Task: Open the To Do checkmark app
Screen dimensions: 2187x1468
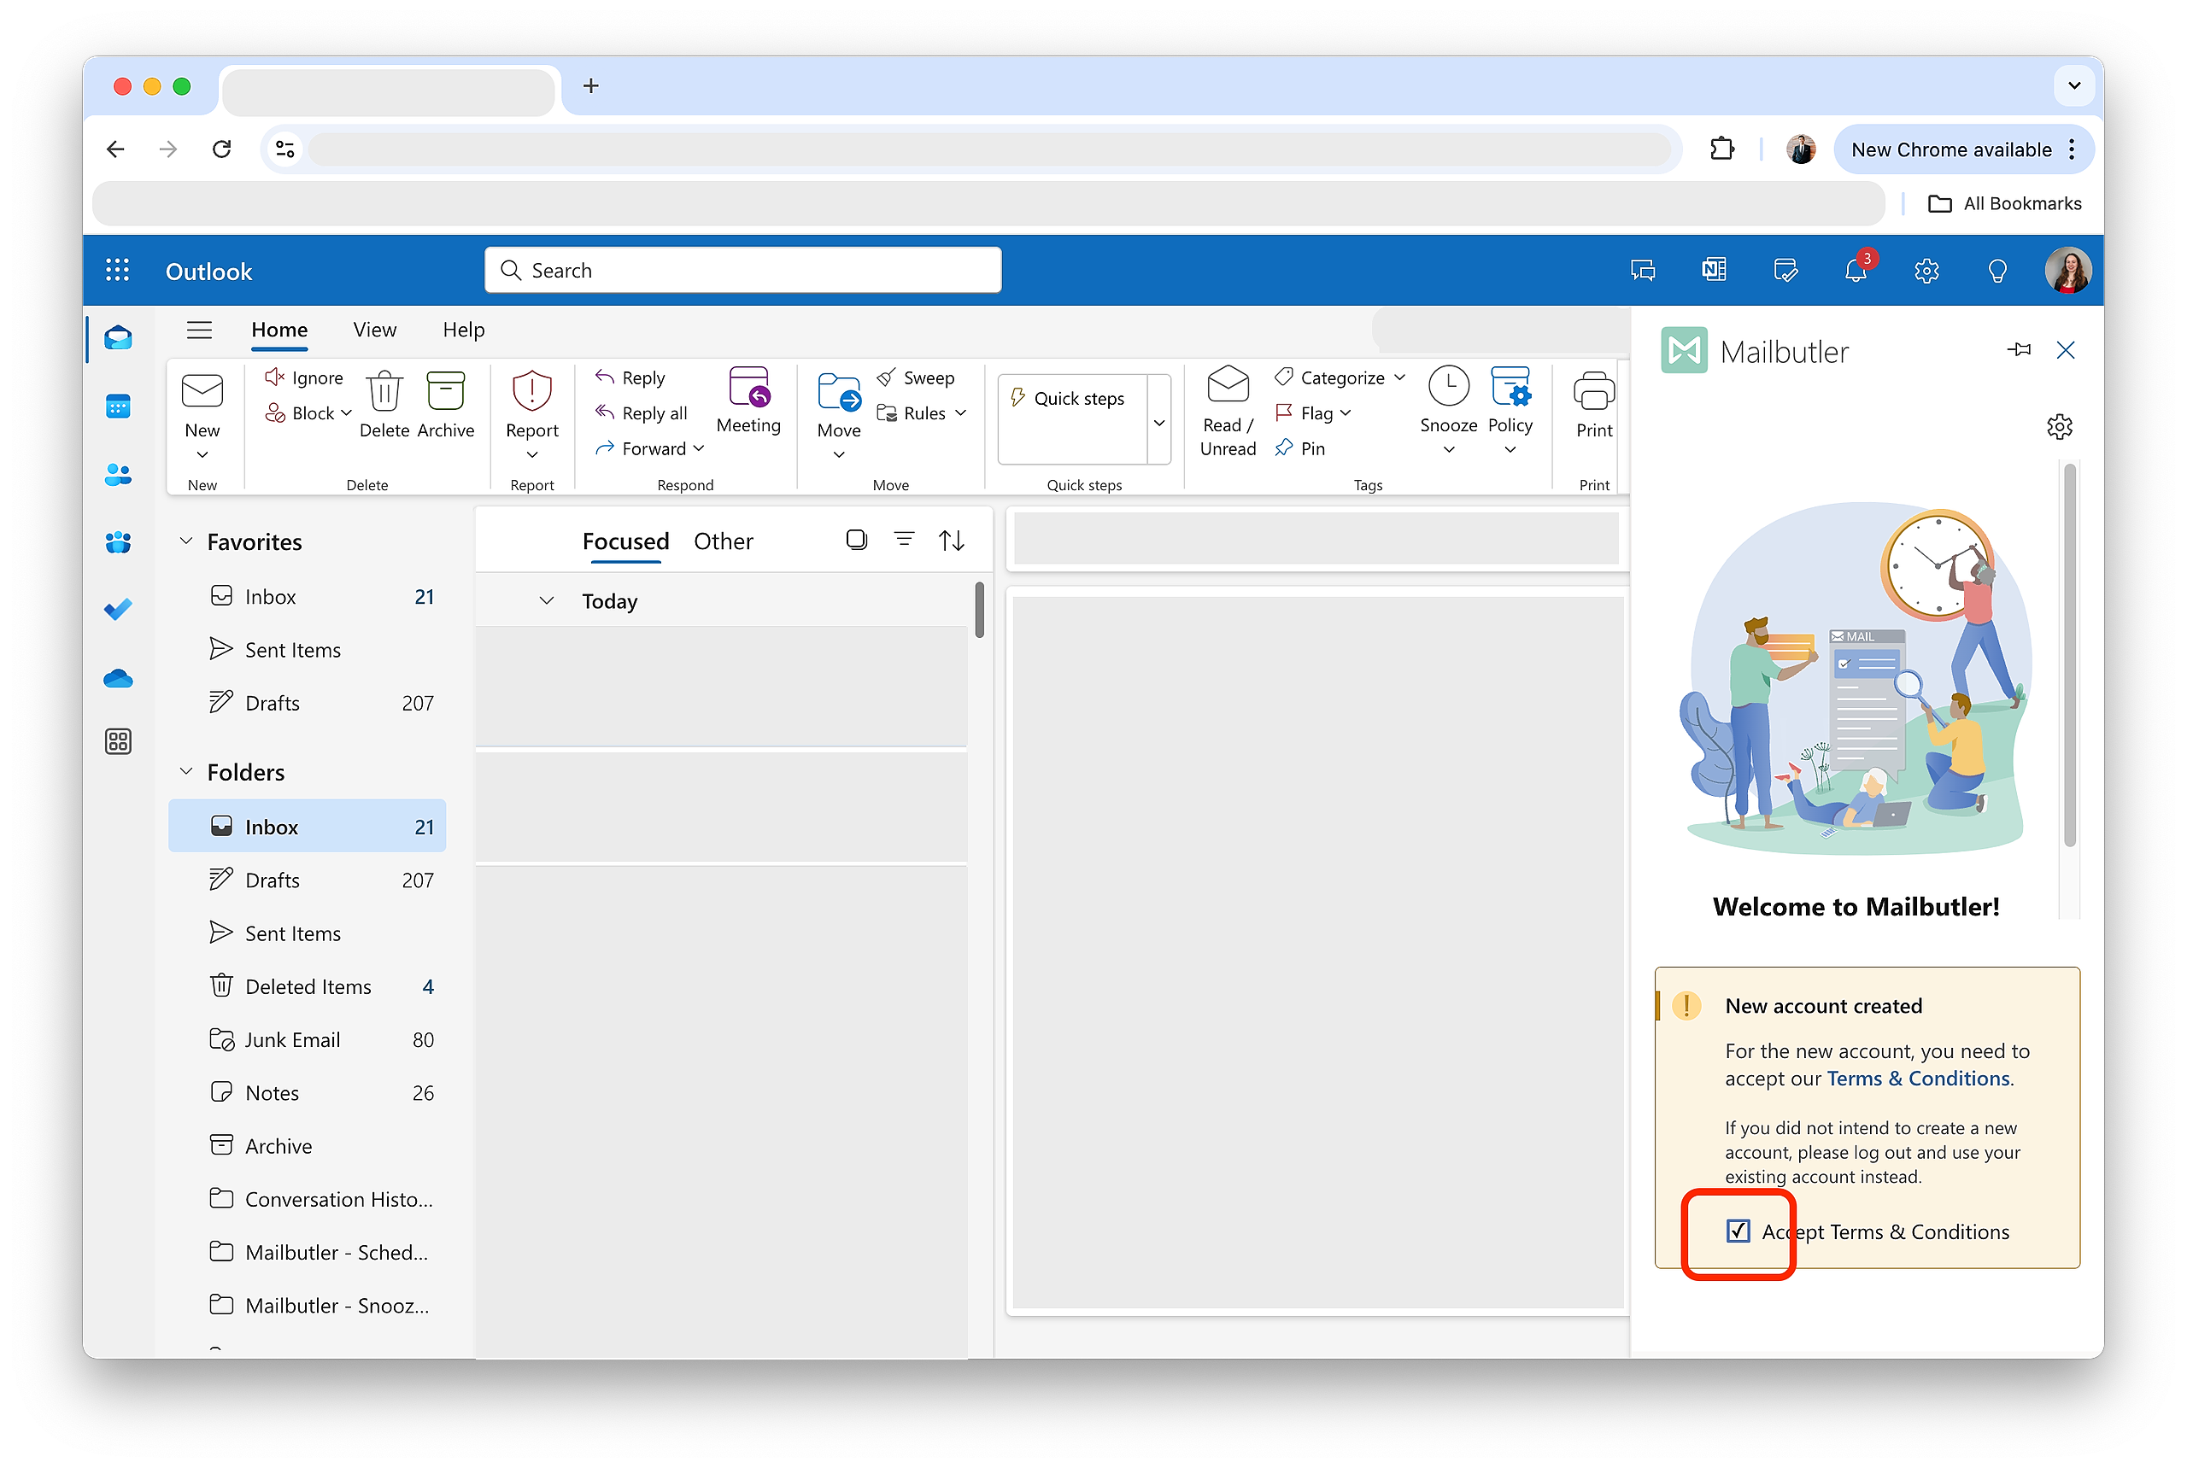Action: pyautogui.click(x=118, y=610)
